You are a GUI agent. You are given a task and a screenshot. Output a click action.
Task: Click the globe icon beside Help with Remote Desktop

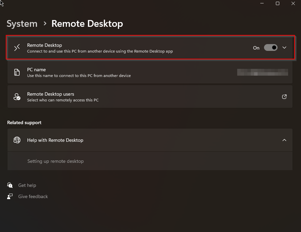(17, 140)
